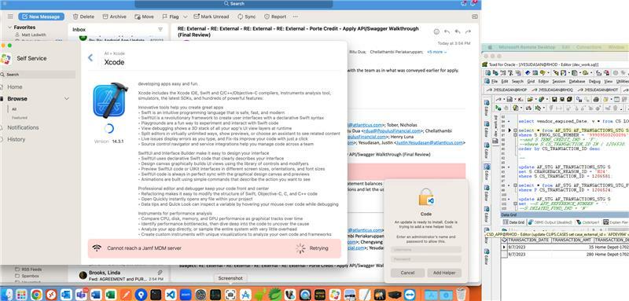Open History in Self Service
Screen dimensions: 629x301
(16, 139)
